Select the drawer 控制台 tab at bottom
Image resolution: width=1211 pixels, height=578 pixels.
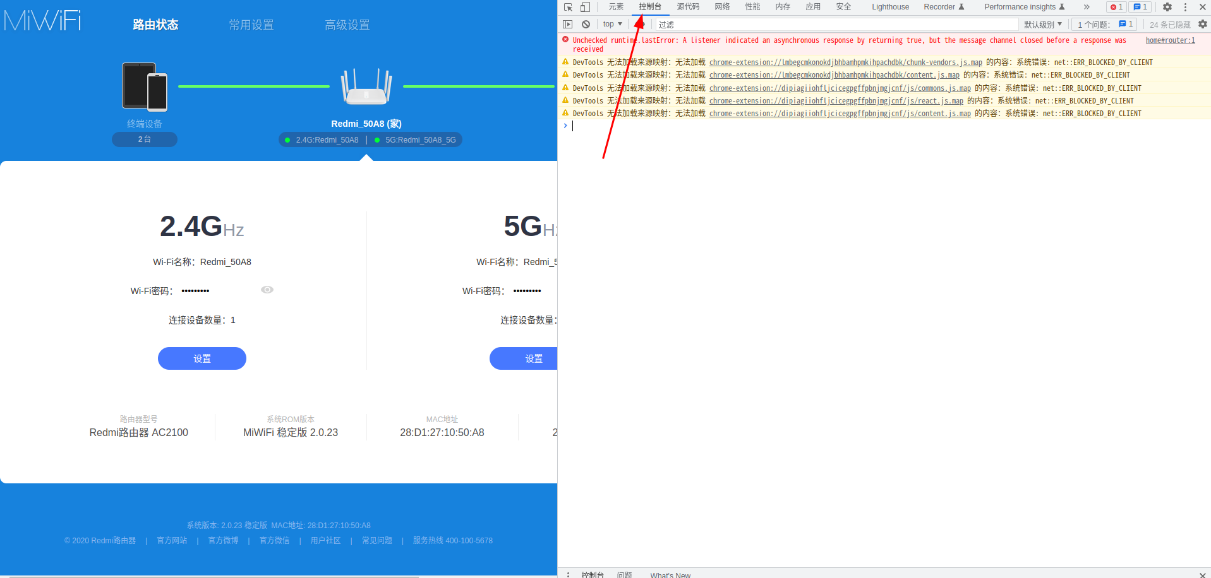593,575
